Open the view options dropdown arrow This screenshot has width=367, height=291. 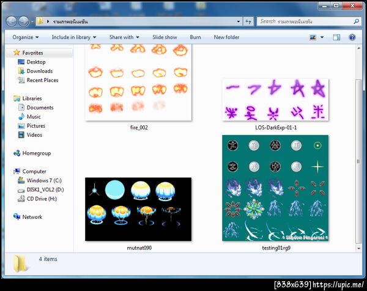point(322,37)
